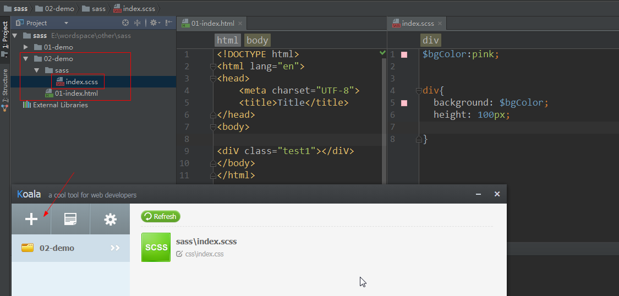Switch to the 01-index.html editor tab
The image size is (619, 296).
click(213, 23)
